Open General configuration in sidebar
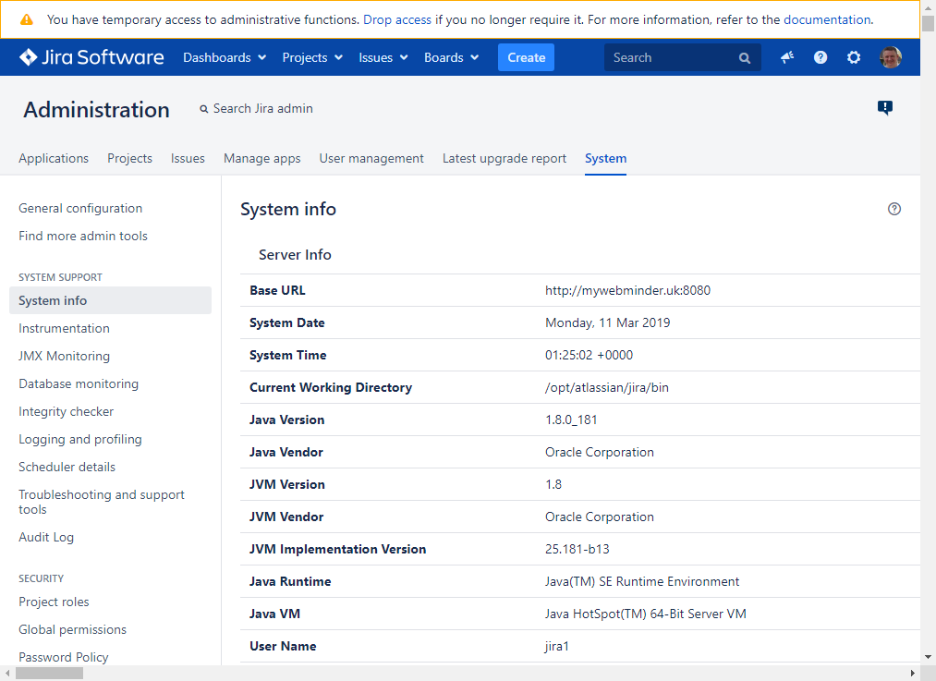This screenshot has width=936, height=681. [x=80, y=208]
